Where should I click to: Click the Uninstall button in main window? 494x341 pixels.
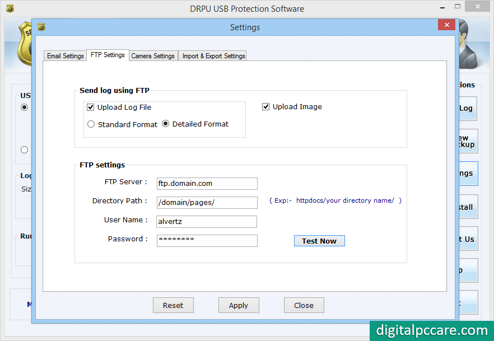point(468,207)
